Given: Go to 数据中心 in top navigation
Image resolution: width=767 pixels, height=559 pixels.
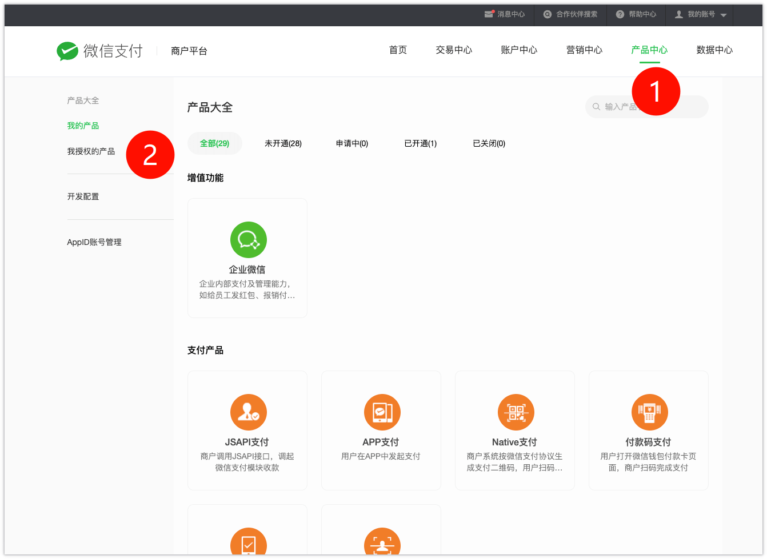Looking at the screenshot, I should [714, 50].
